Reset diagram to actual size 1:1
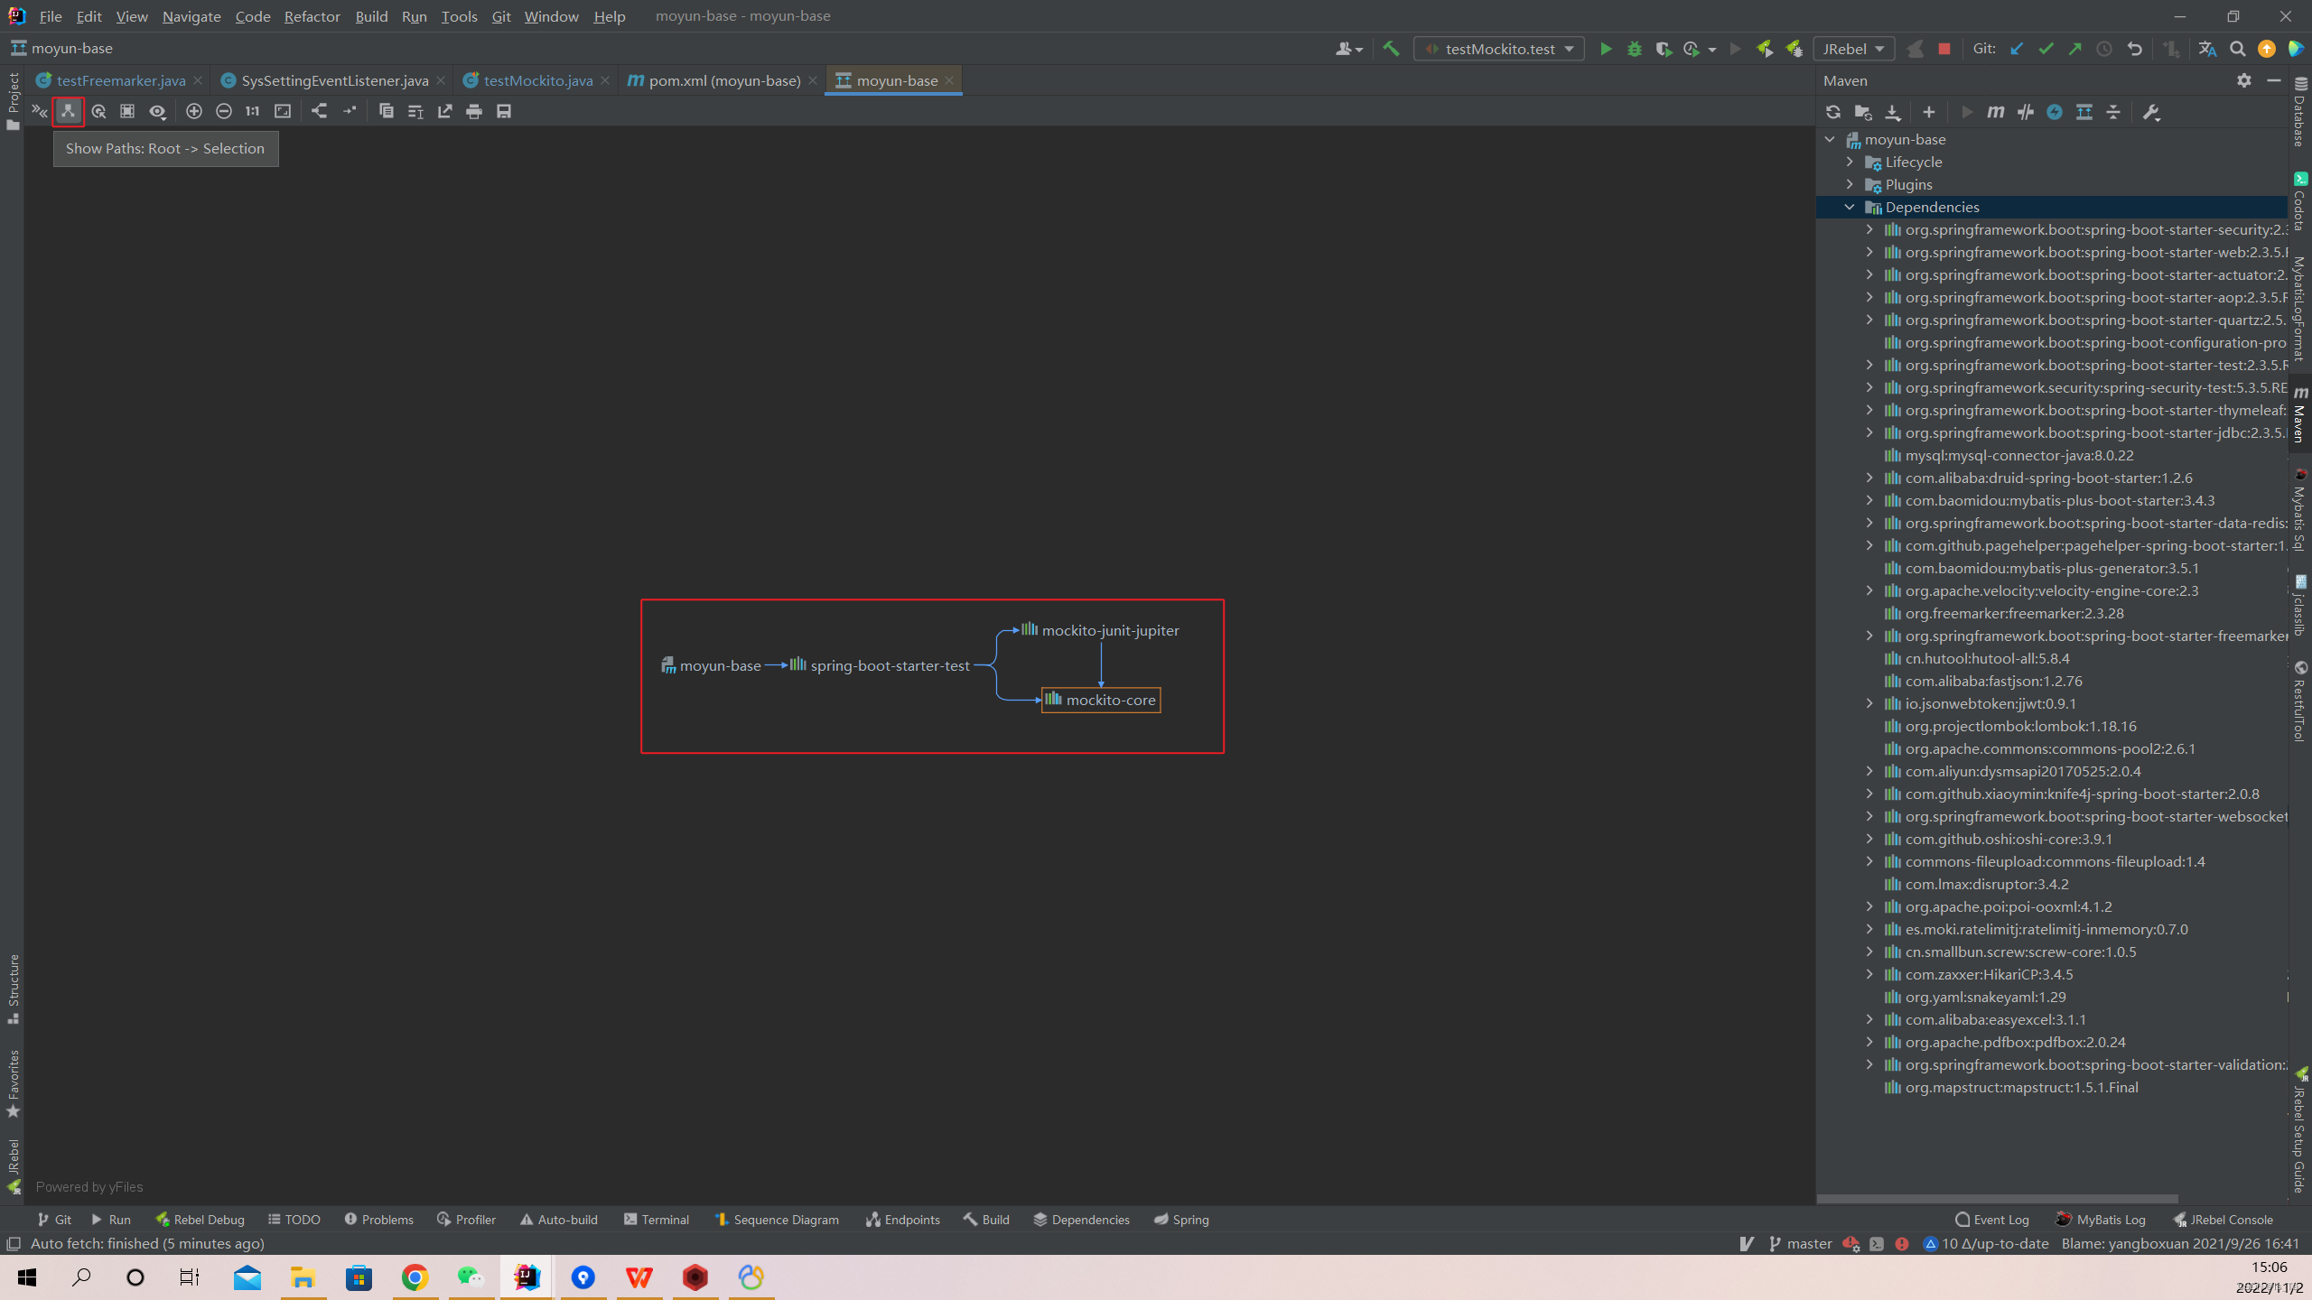Screen dimensions: 2312x1300 253,111
